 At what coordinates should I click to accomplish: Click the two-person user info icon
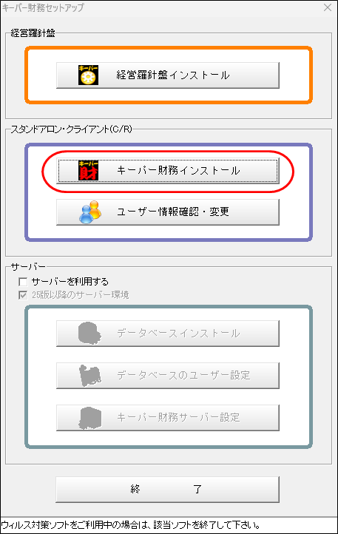coord(90,212)
